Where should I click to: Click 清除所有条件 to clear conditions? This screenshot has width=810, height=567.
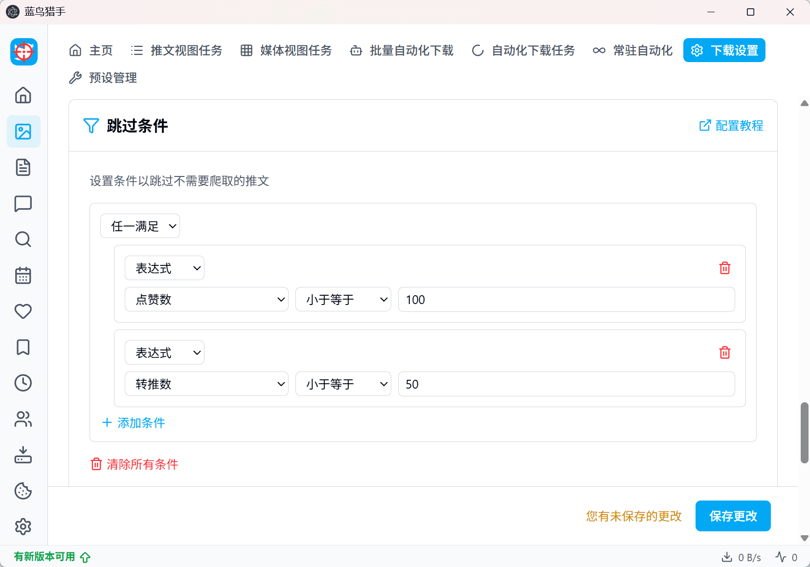(135, 464)
